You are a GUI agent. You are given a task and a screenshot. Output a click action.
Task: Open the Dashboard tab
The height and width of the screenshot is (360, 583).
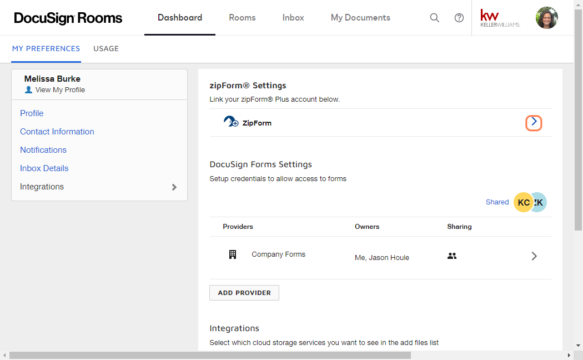pos(180,17)
